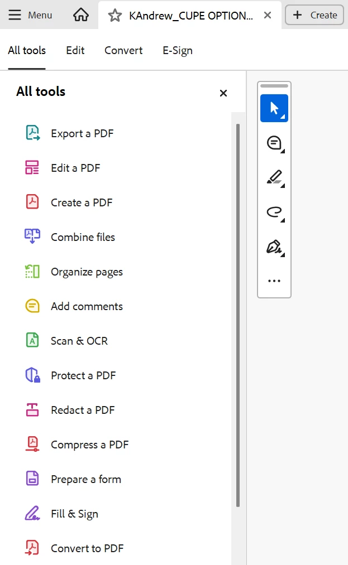Click the Combine files icon
The width and height of the screenshot is (348, 565).
click(x=32, y=236)
